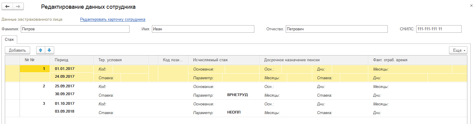Click the back navigation arrow

coord(7,6)
